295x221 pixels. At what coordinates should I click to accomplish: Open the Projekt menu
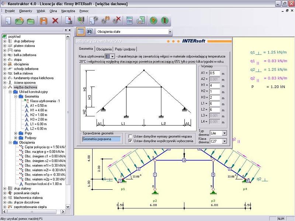click(10, 11)
